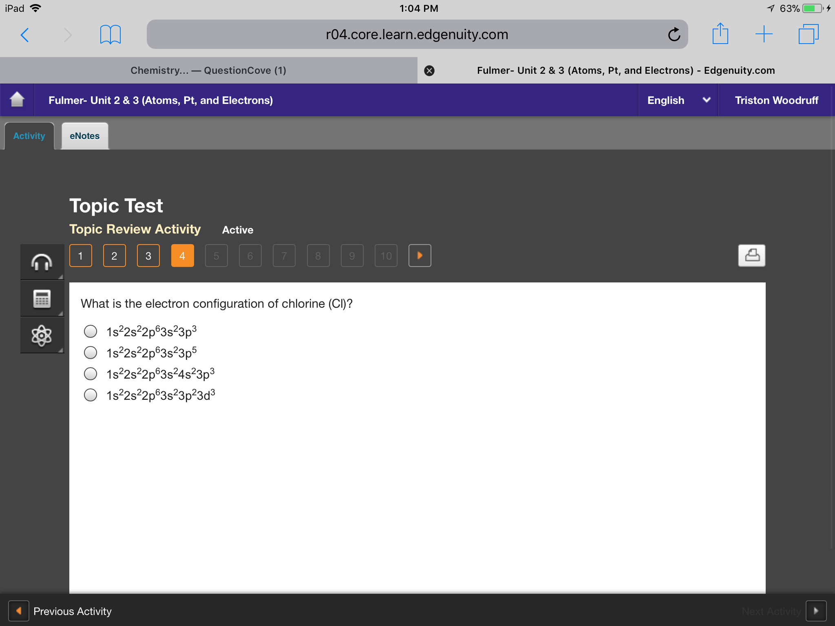The width and height of the screenshot is (835, 626).
Task: Expand the English language dropdown
Action: click(x=678, y=100)
